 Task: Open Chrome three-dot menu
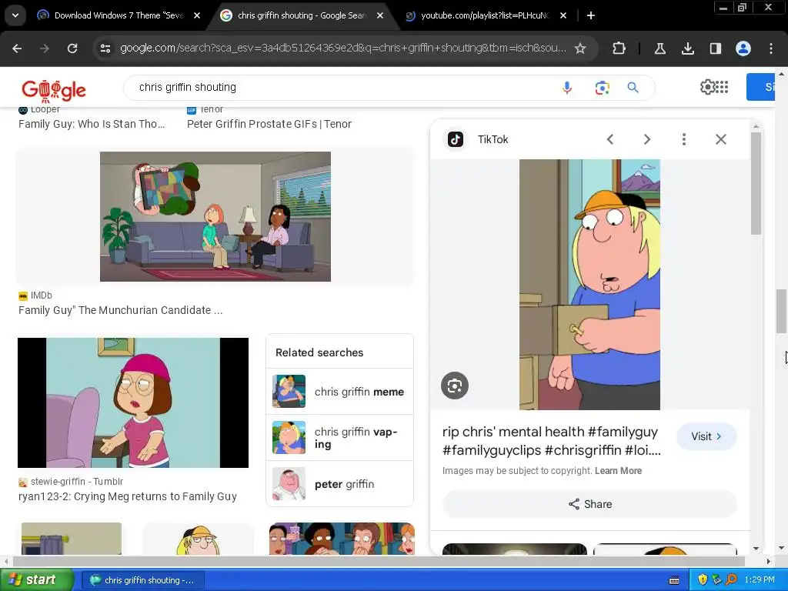click(771, 48)
